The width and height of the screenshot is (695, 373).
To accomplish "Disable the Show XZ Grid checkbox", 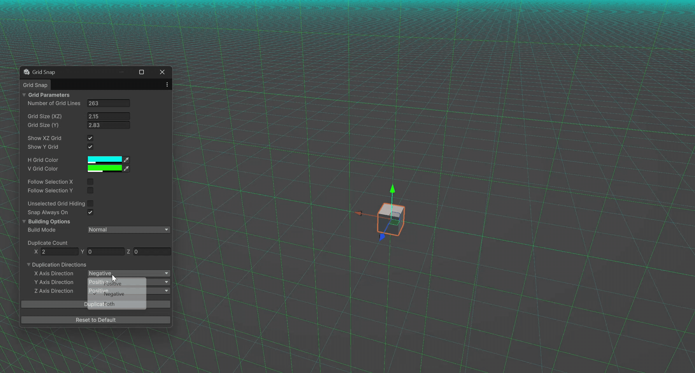I will (x=90, y=138).
